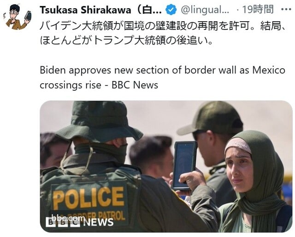Viewport: 295px width, 237px height.
Task: Click the POLICE patch in the photo
Action: [x=88, y=199]
